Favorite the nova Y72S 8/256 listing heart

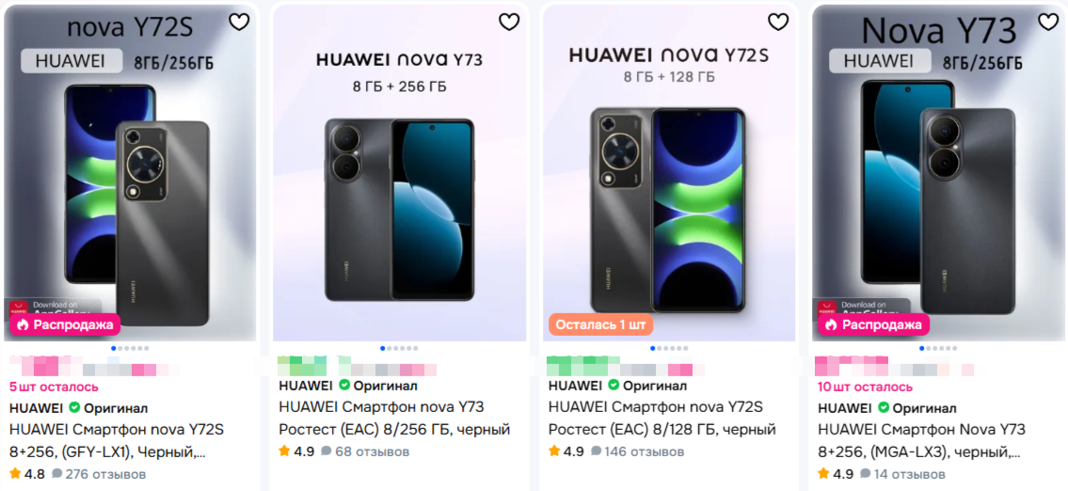pos(239,23)
